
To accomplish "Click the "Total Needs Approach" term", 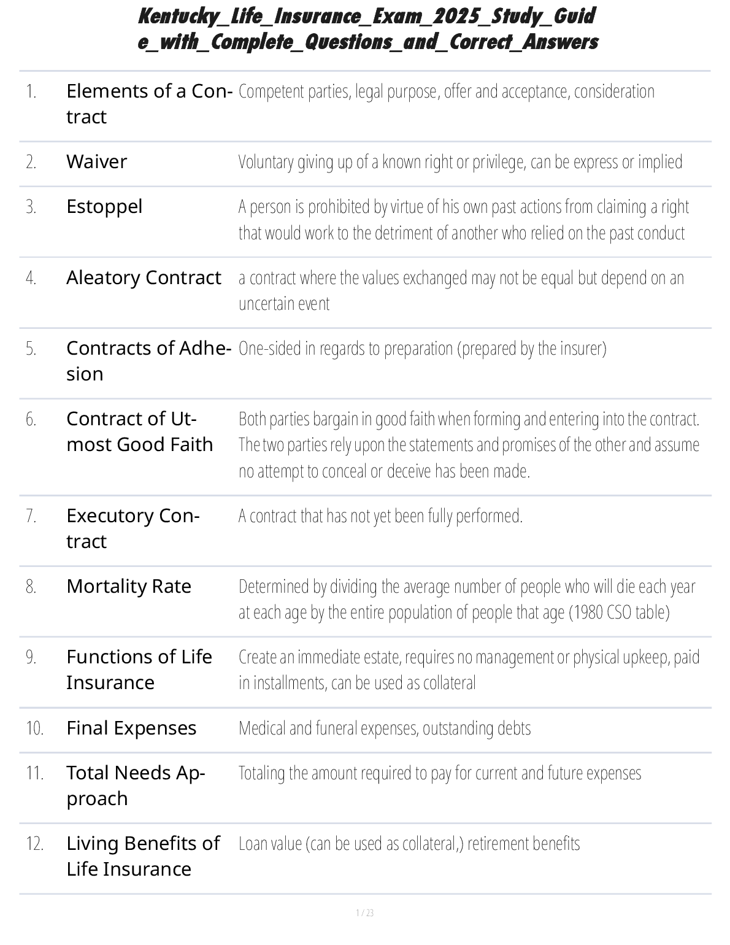I will click(136, 785).
